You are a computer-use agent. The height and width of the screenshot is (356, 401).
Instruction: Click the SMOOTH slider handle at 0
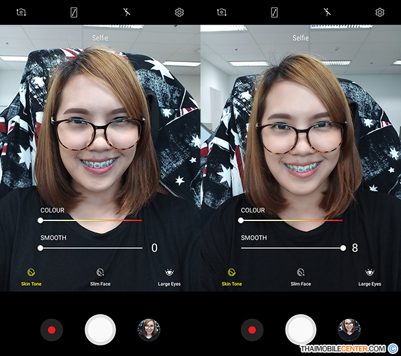pyautogui.click(x=40, y=248)
